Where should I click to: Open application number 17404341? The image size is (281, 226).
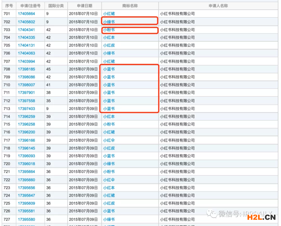(x=26, y=30)
